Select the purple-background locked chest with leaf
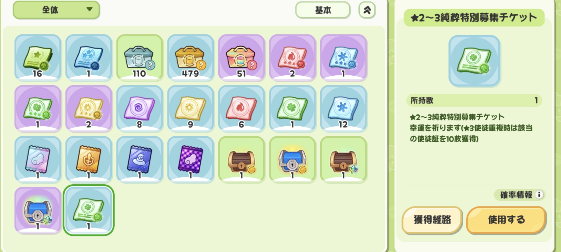Image resolution: width=561 pixels, height=252 pixels. [x=38, y=210]
